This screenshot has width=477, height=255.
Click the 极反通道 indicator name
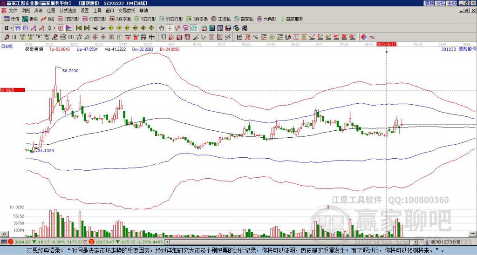click(34, 49)
